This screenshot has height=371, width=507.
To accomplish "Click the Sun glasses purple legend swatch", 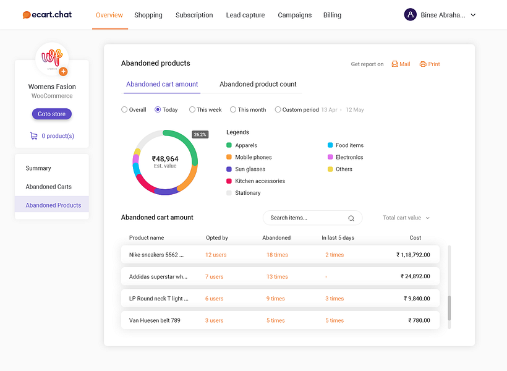I will point(229,169).
